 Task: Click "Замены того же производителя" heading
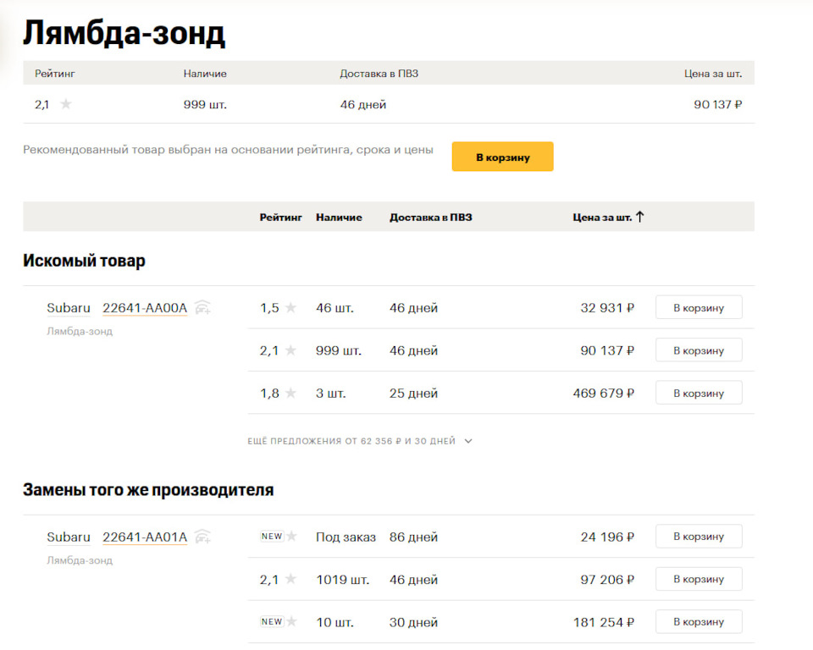(x=148, y=490)
